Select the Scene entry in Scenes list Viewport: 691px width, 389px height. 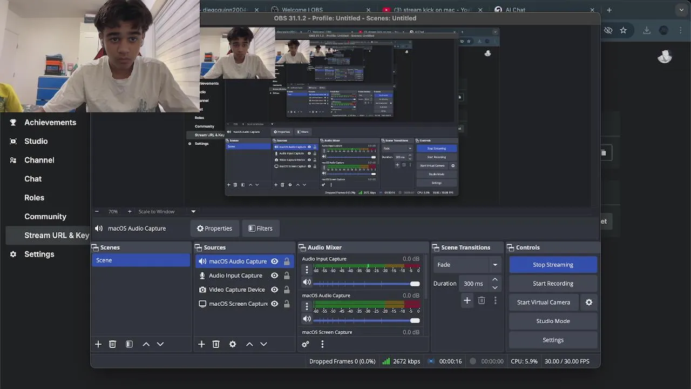pyautogui.click(x=141, y=260)
